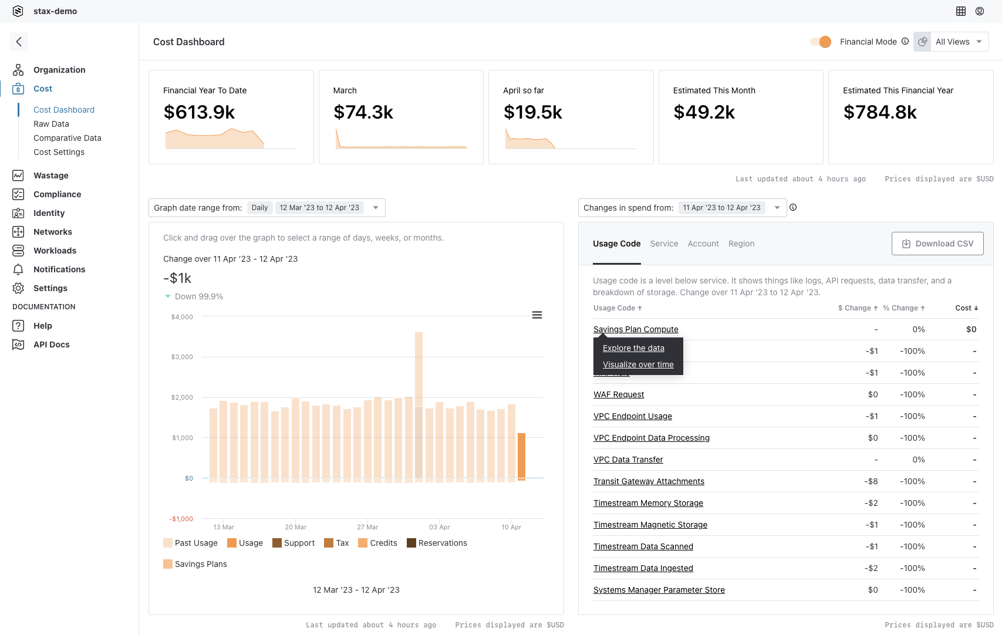
Task: Open Transit Gateway Attachments link
Action: pyautogui.click(x=649, y=481)
